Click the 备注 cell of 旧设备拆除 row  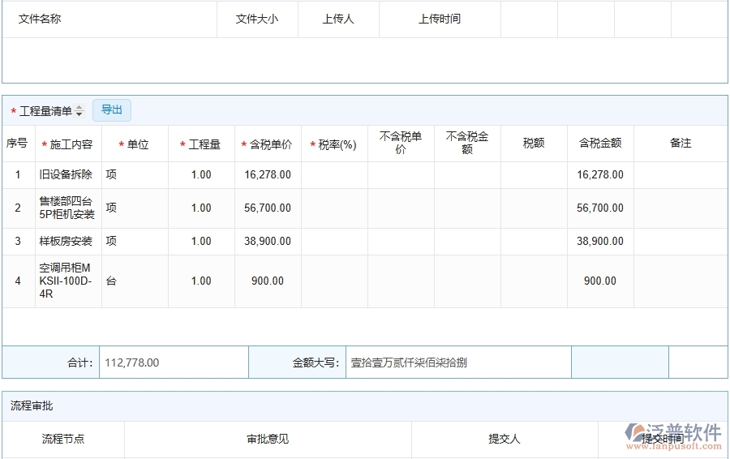click(x=680, y=174)
